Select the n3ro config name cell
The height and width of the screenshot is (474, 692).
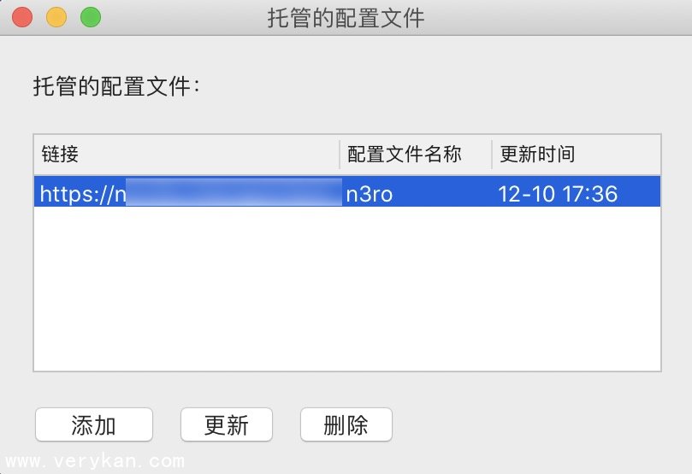370,194
